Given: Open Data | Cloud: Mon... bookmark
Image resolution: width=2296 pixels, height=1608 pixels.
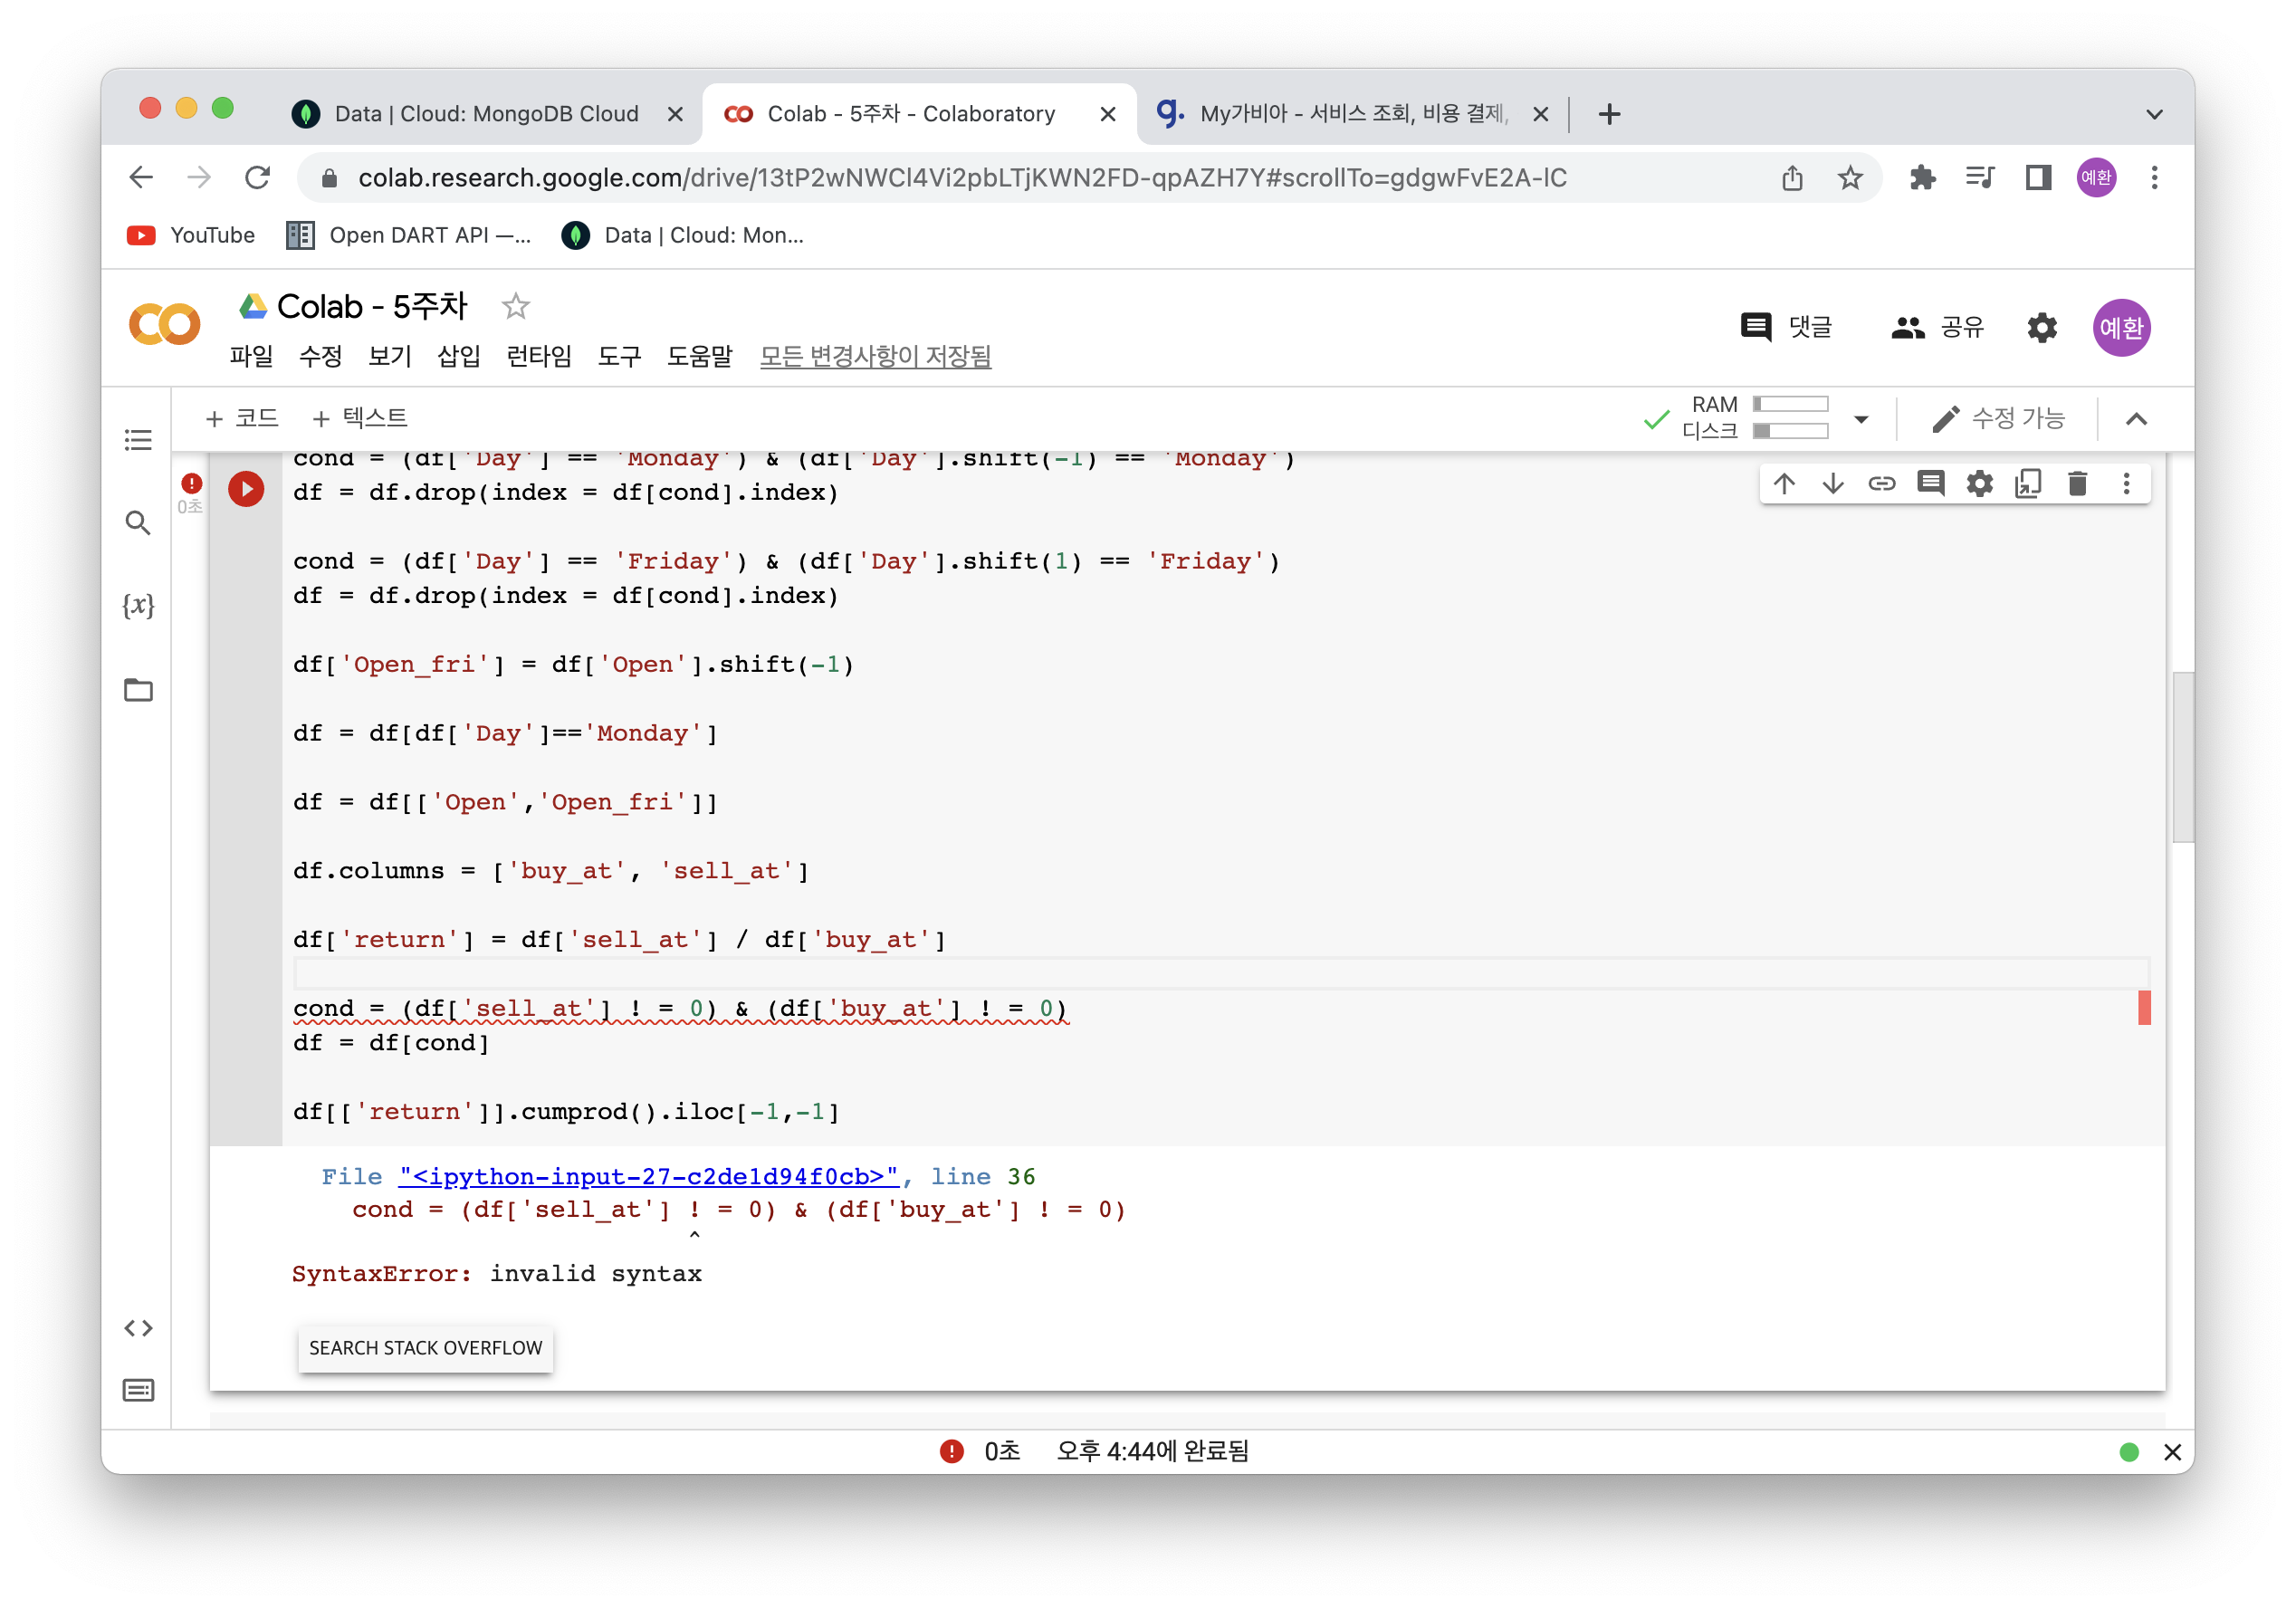Looking at the screenshot, I should coord(683,235).
